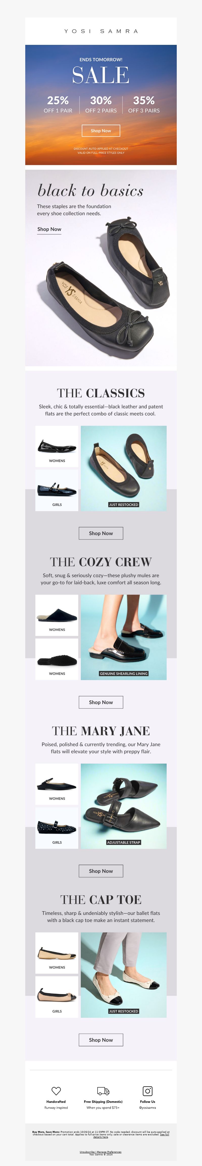Click the heart Handcrafted icon
The width and height of the screenshot is (202, 1166).
pos(56,1090)
